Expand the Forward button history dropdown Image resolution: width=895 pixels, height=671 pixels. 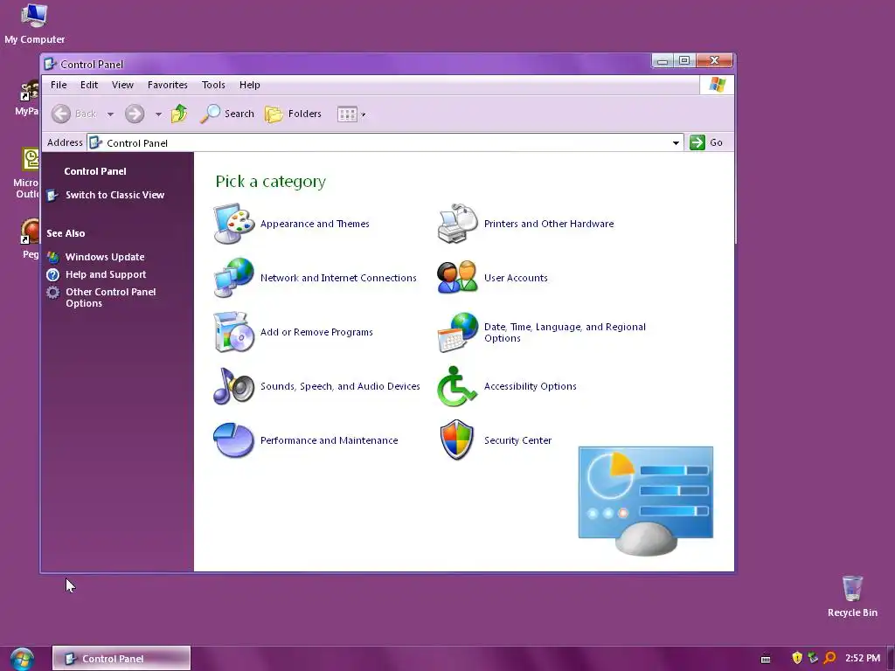[x=158, y=114]
